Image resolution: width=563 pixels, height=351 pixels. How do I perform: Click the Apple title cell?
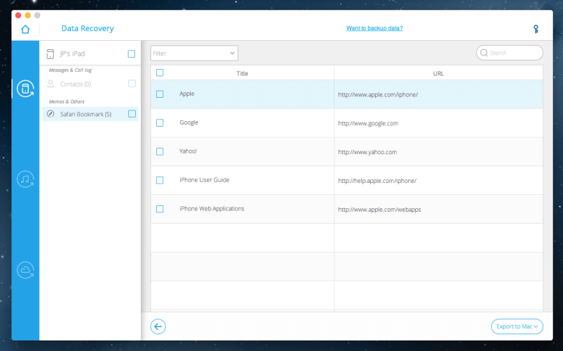point(186,94)
